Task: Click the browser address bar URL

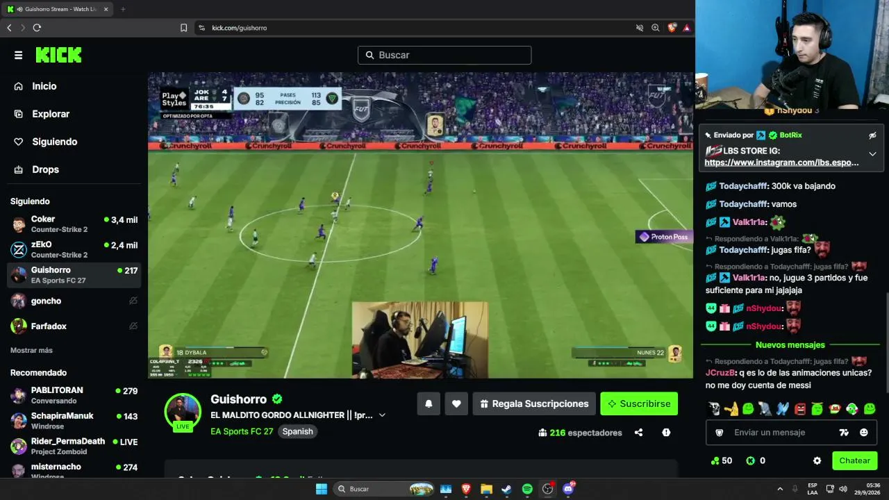Action: [x=240, y=28]
